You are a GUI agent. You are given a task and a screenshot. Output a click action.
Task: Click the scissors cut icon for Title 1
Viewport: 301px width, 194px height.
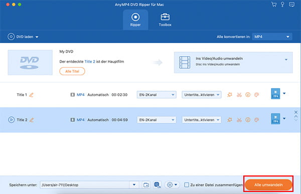(x=239, y=95)
